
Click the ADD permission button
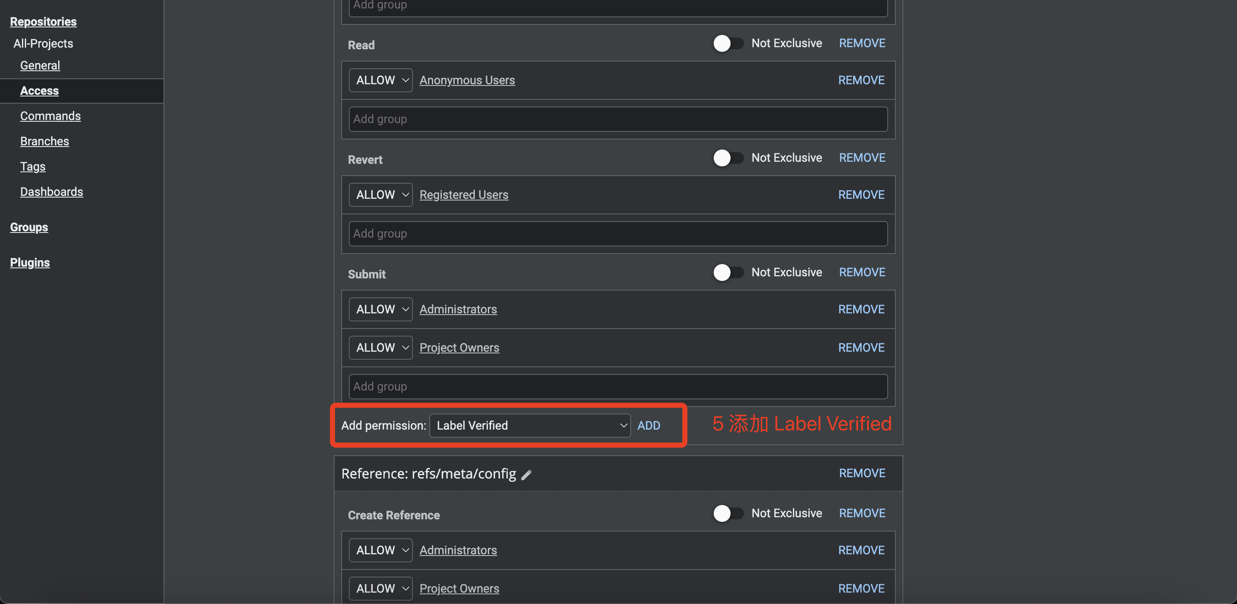coord(648,425)
